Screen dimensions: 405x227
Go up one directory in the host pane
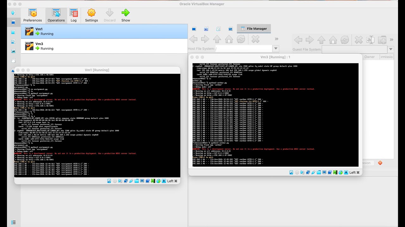pos(217,39)
